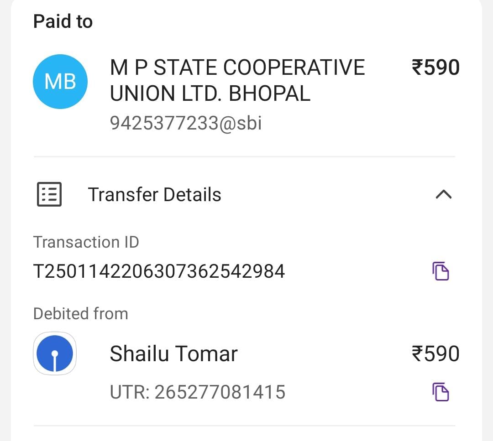
Task: Tap the transaction ID T2501142206307362542984
Action: (x=159, y=271)
